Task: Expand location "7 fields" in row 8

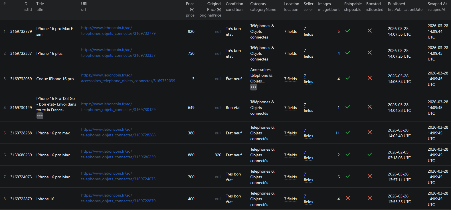Action: (x=290, y=199)
